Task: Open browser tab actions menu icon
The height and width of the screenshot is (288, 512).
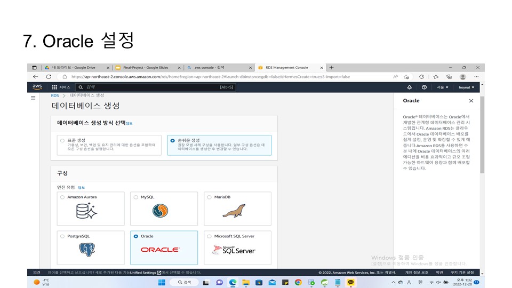Action: 34,68
